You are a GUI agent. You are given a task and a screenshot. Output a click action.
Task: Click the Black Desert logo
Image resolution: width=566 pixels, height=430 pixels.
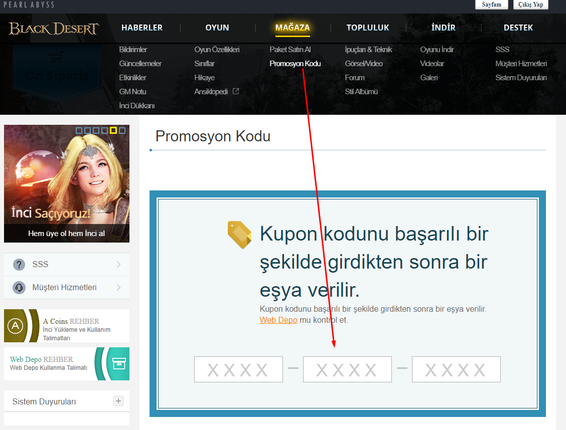[x=53, y=29]
